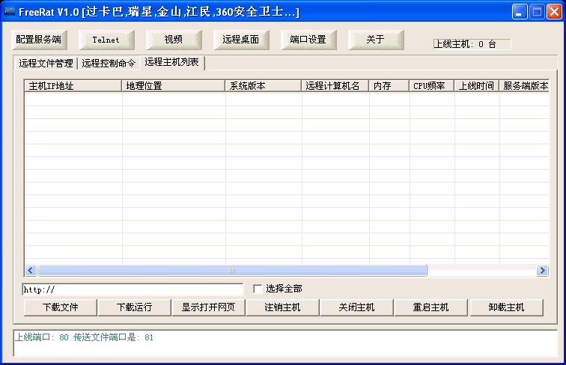Click the horizontal scrollbar right arrow
Viewport: 566px width, 365px height.
[543, 270]
